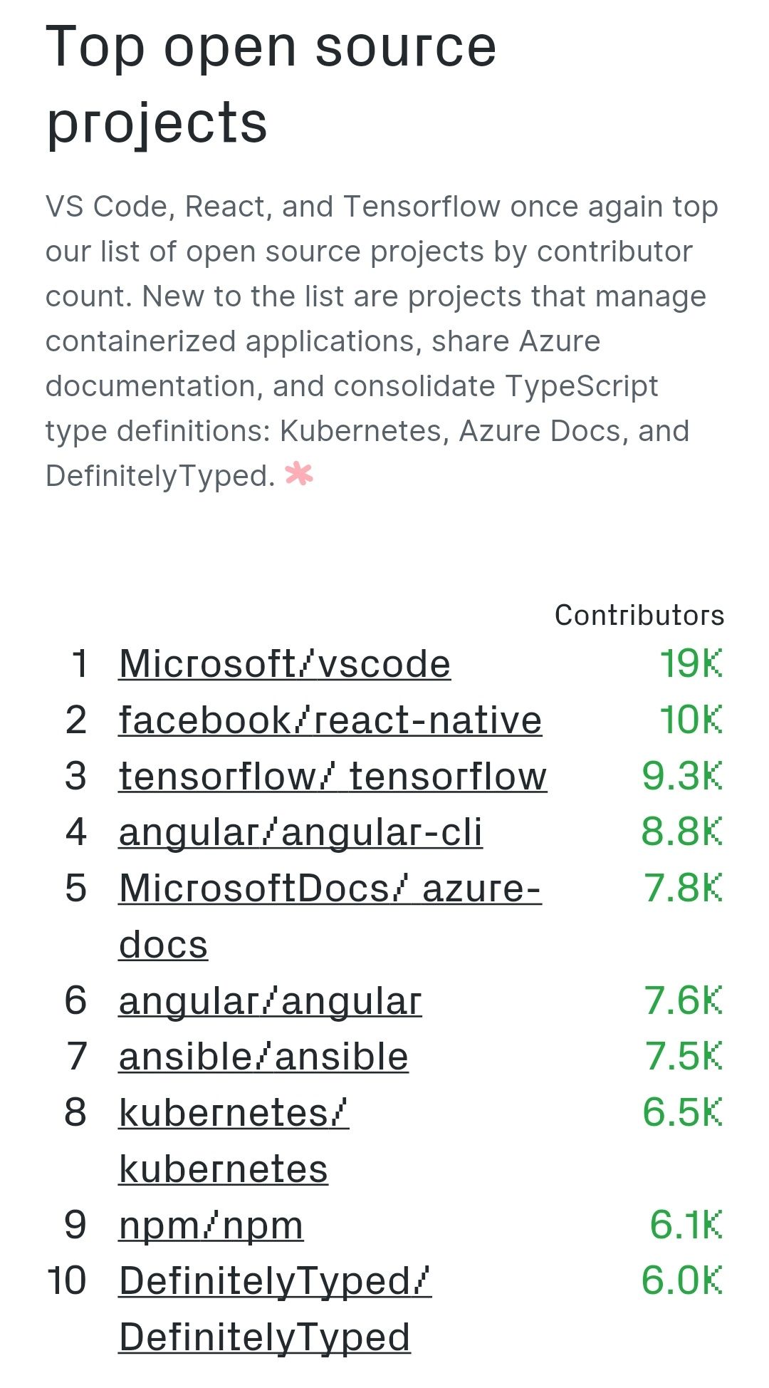Screen dimensions: 769x1388
Task: Open the angular/angular repository link
Action: tap(270, 1000)
